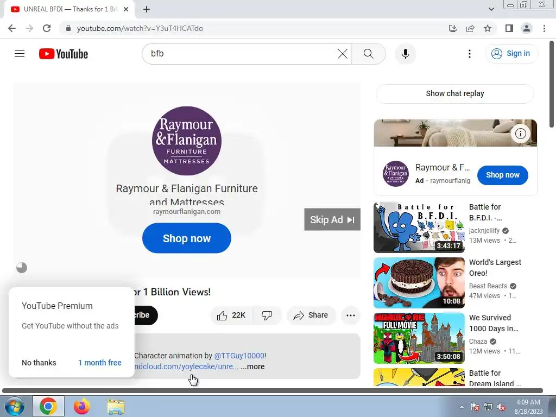Screen dimensions: 556x417
Task: Go to YouTube home via logo
Action: coord(64,54)
